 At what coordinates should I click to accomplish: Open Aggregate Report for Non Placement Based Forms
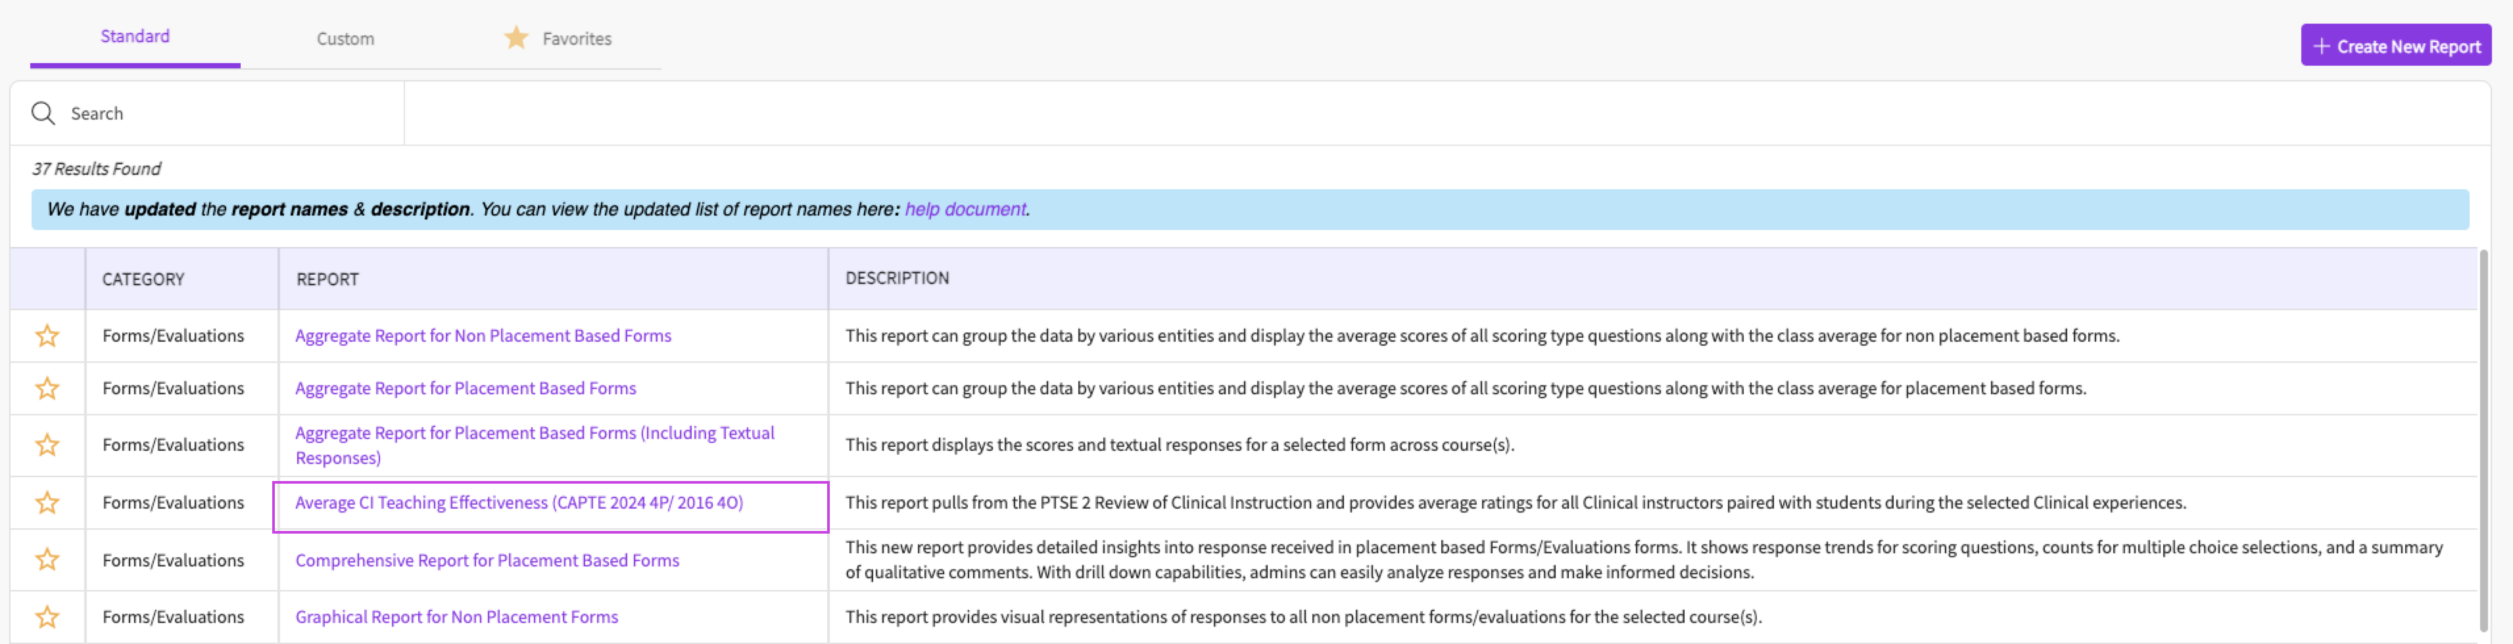point(483,336)
